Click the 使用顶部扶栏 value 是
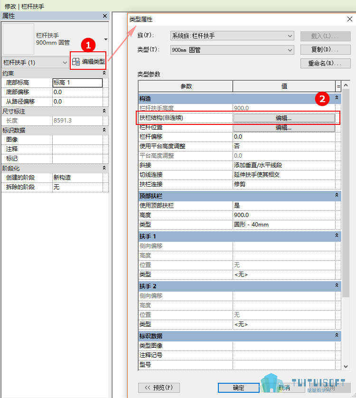The height and width of the screenshot is (398, 356). coord(284,206)
